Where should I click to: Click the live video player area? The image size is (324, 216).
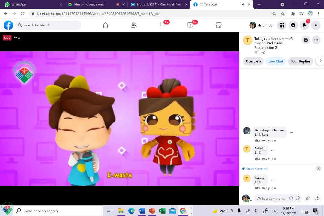[120, 118]
